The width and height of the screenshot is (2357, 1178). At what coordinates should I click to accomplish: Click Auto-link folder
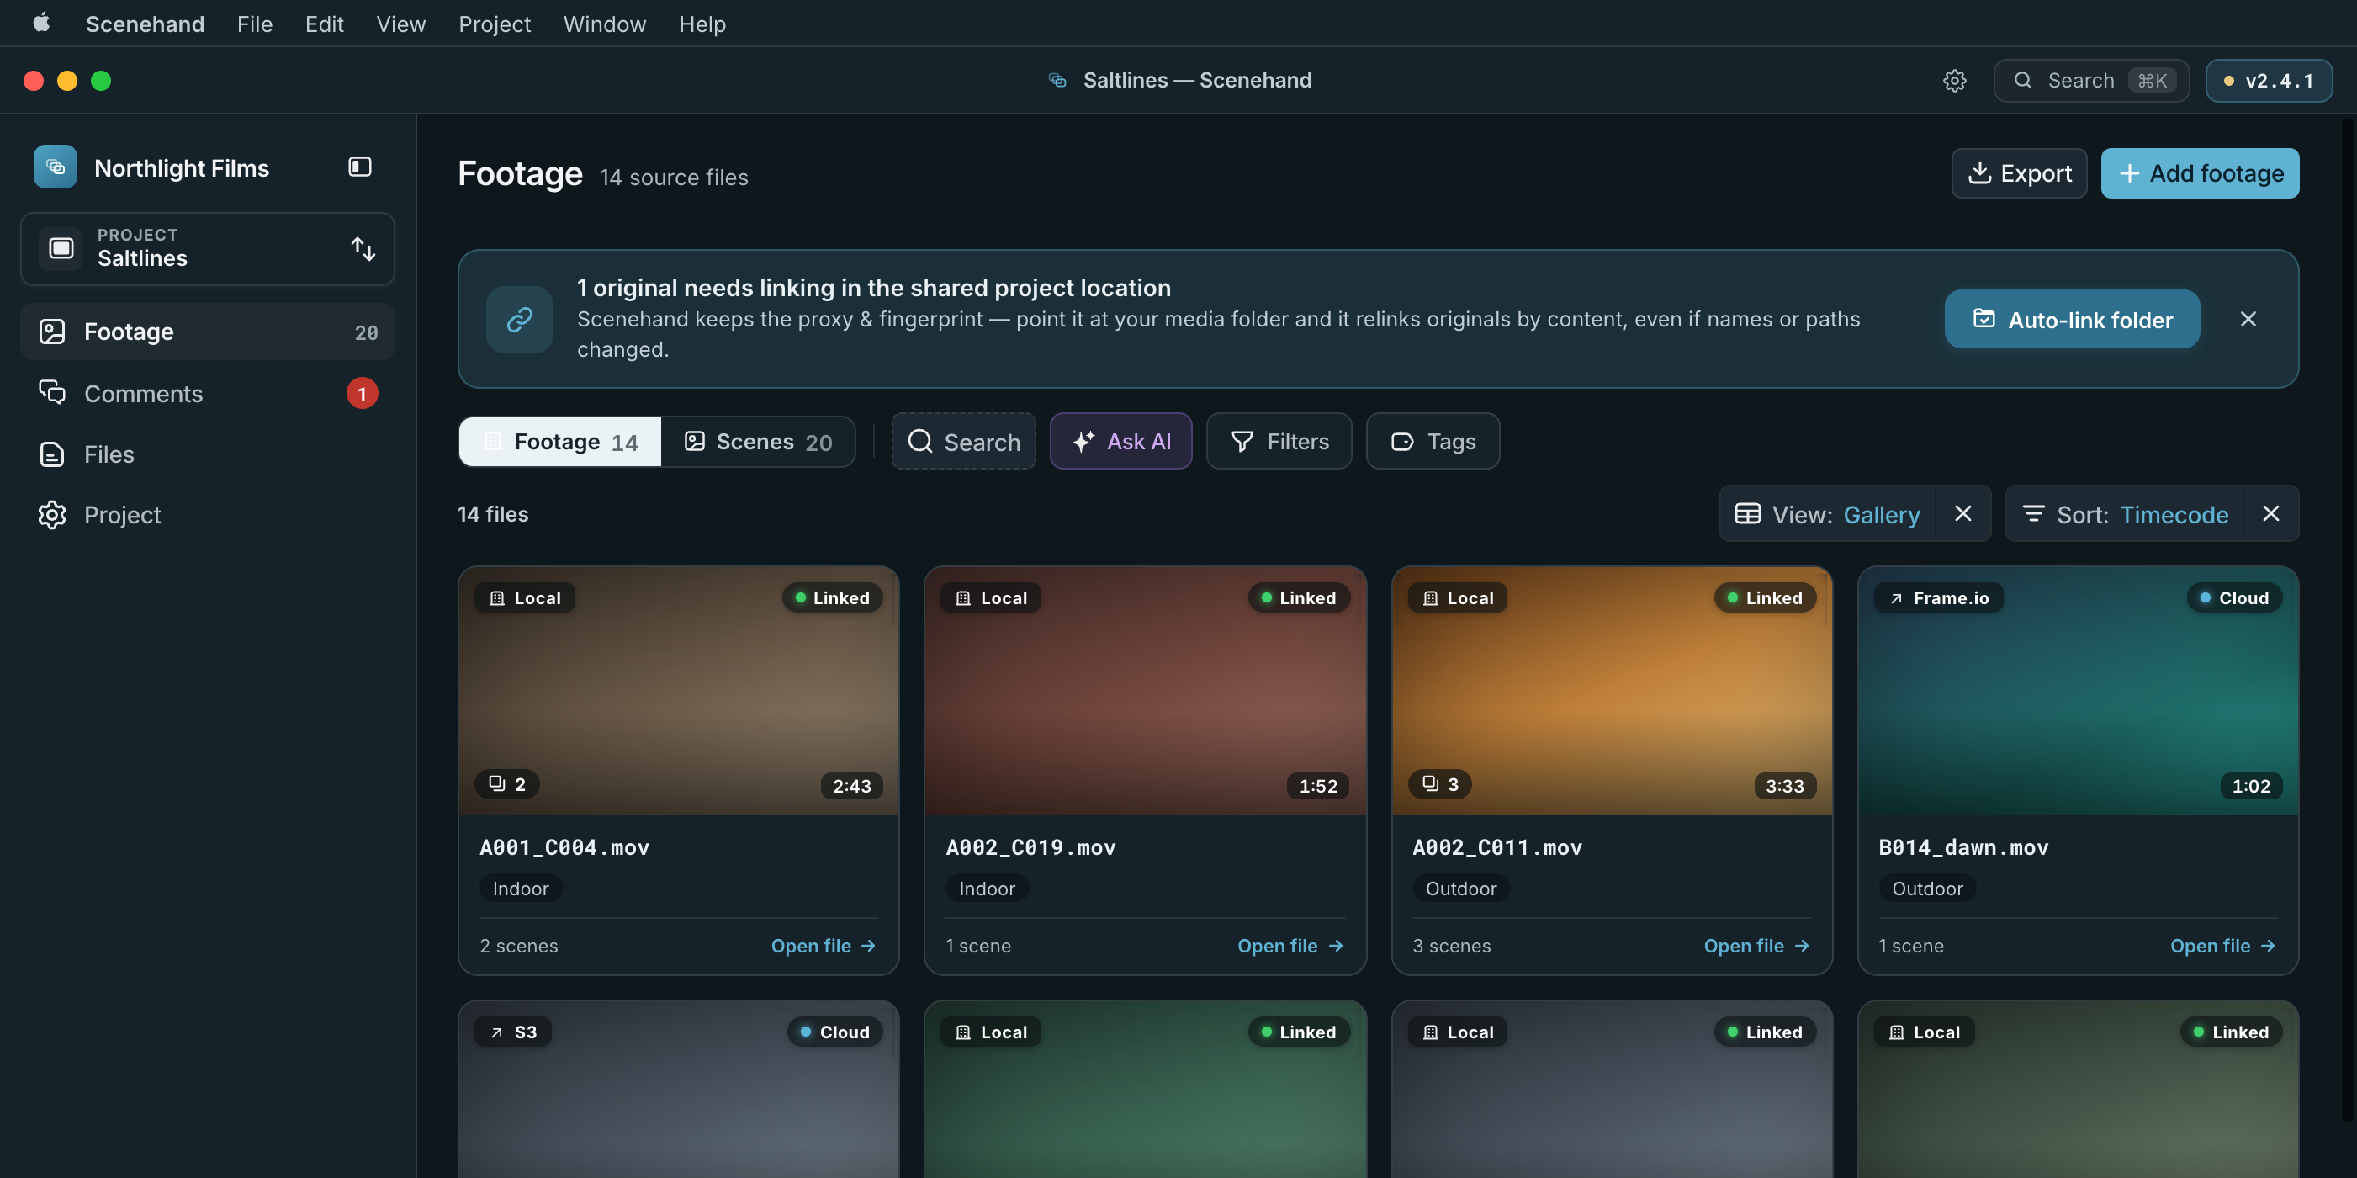2072,320
